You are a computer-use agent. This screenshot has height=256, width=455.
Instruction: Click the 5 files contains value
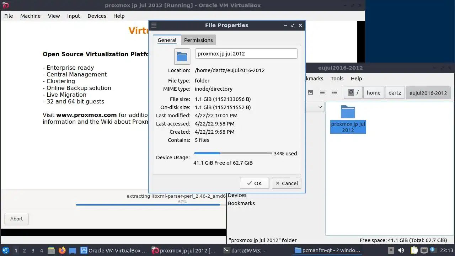point(202,140)
